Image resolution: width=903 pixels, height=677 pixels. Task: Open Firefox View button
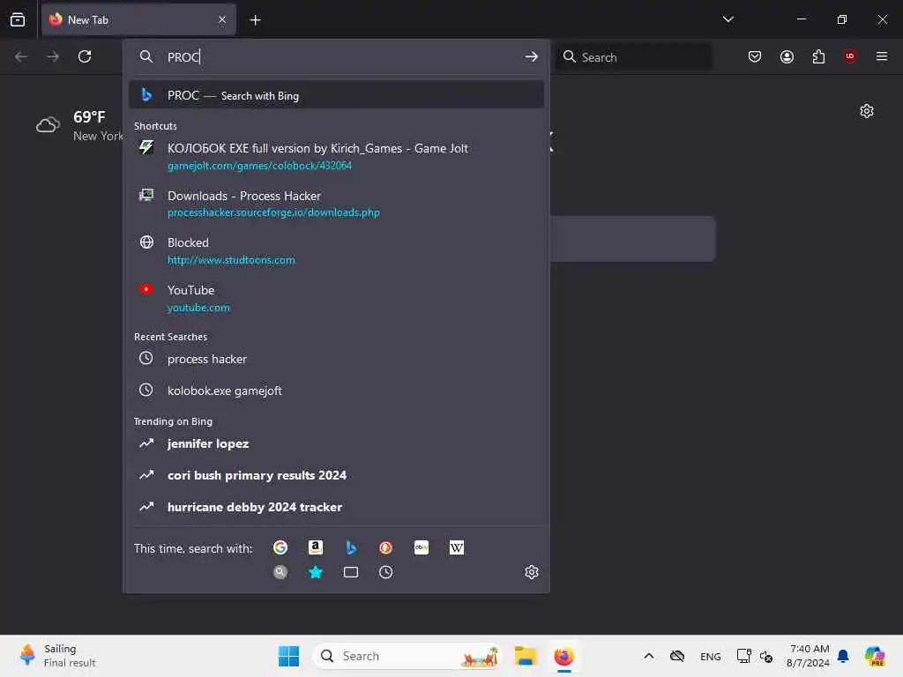click(18, 19)
